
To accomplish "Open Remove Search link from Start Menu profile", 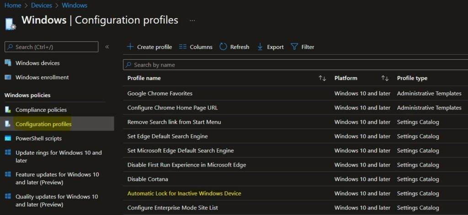I will pyautogui.click(x=174, y=122).
